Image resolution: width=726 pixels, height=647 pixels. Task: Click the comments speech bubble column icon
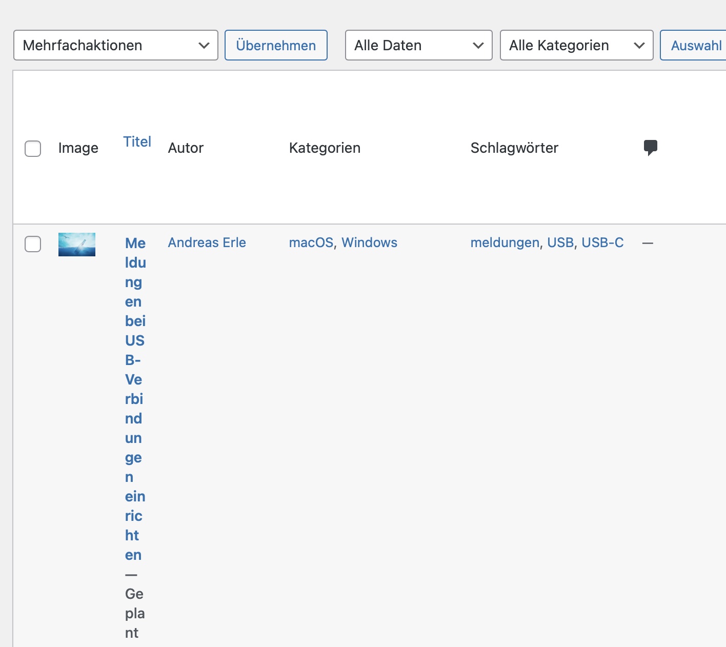pyautogui.click(x=650, y=148)
